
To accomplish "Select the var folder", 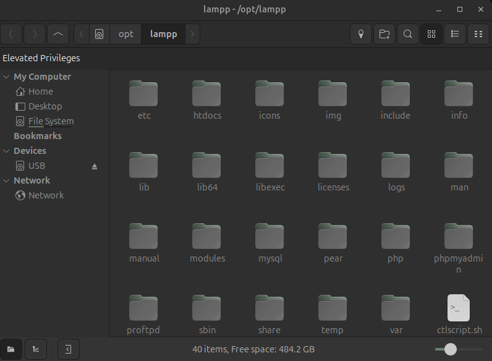I will (x=396, y=315).
